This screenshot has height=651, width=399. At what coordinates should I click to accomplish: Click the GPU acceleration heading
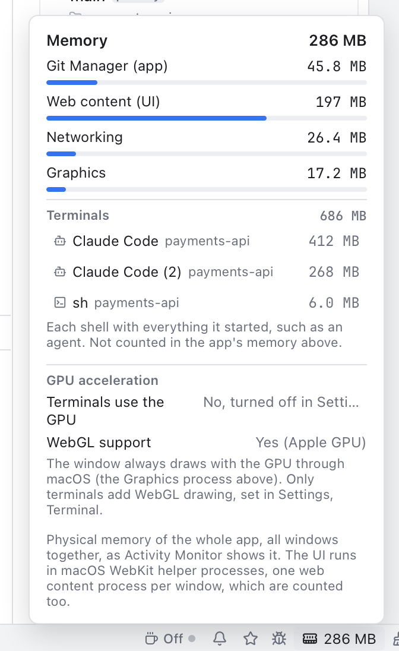coord(102,381)
